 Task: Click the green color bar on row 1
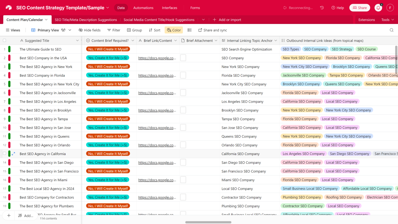point(9,49)
